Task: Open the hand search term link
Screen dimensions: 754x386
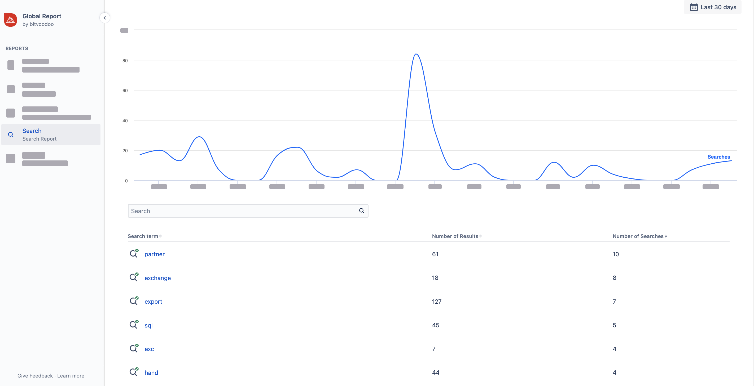Action: click(x=151, y=372)
